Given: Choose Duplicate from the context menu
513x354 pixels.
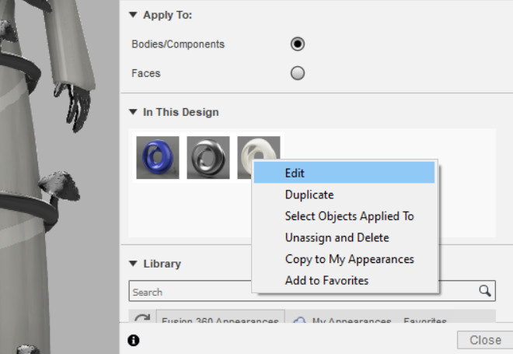Looking at the screenshot, I should 344,195.
